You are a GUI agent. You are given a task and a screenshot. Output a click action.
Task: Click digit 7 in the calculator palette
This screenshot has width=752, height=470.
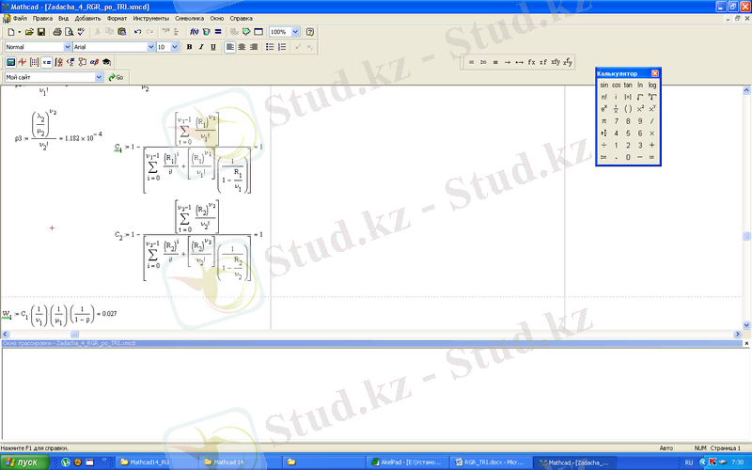pos(617,121)
